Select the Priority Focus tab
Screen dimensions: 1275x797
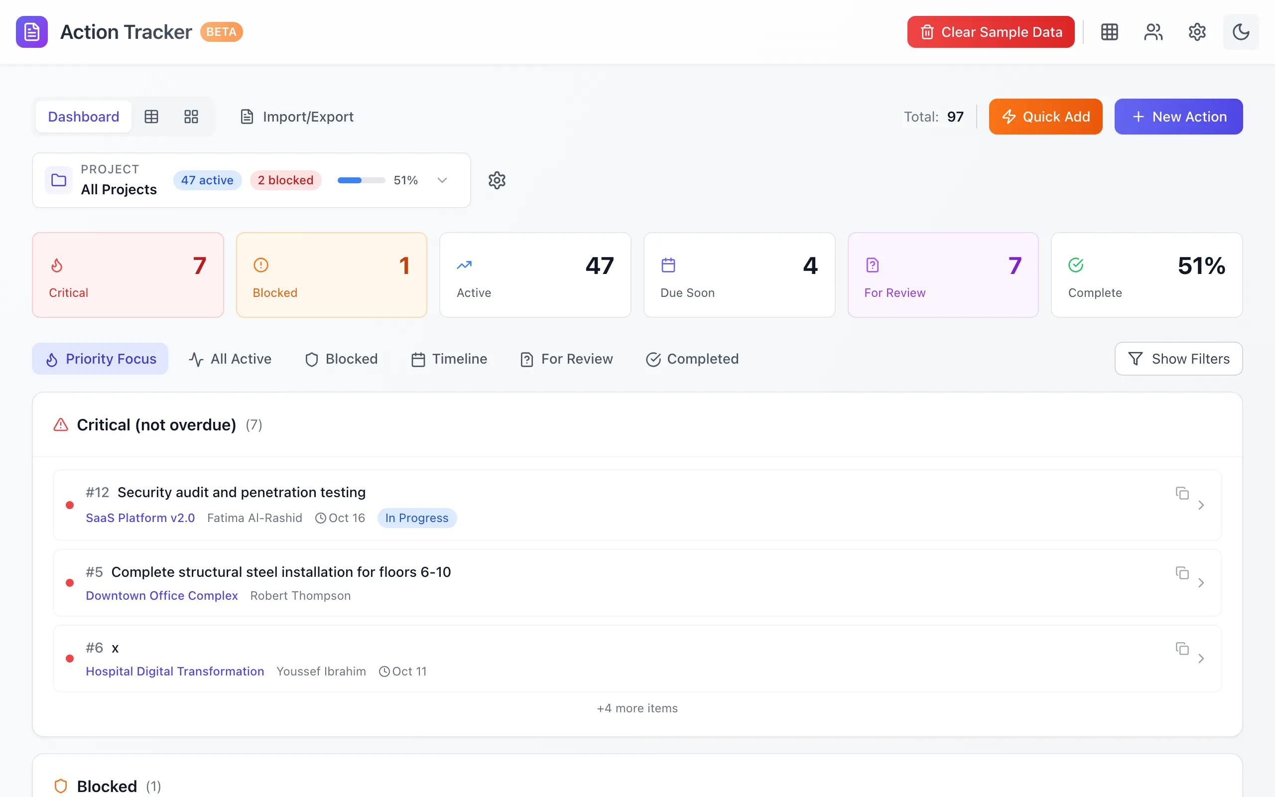point(100,359)
